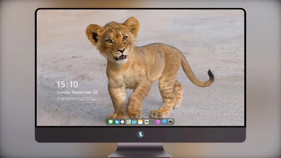This screenshot has height=158, width=281.
Task: Open the green Messages app in dock
Action: [x=111, y=122]
